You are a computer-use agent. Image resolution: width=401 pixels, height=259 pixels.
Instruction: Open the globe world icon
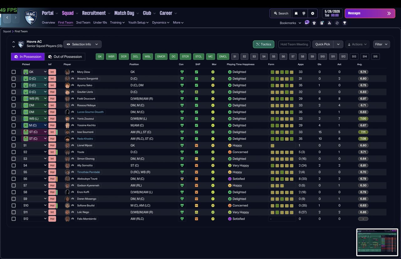(x=304, y=13)
